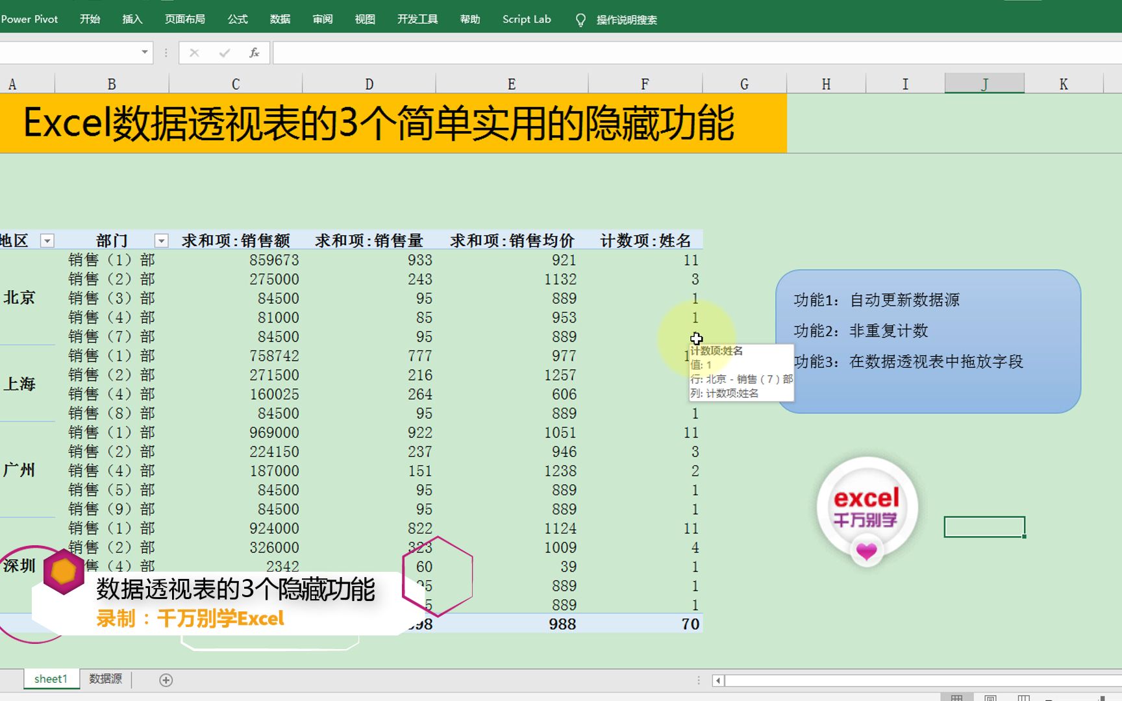
Task: Select column B header
Action: point(112,84)
